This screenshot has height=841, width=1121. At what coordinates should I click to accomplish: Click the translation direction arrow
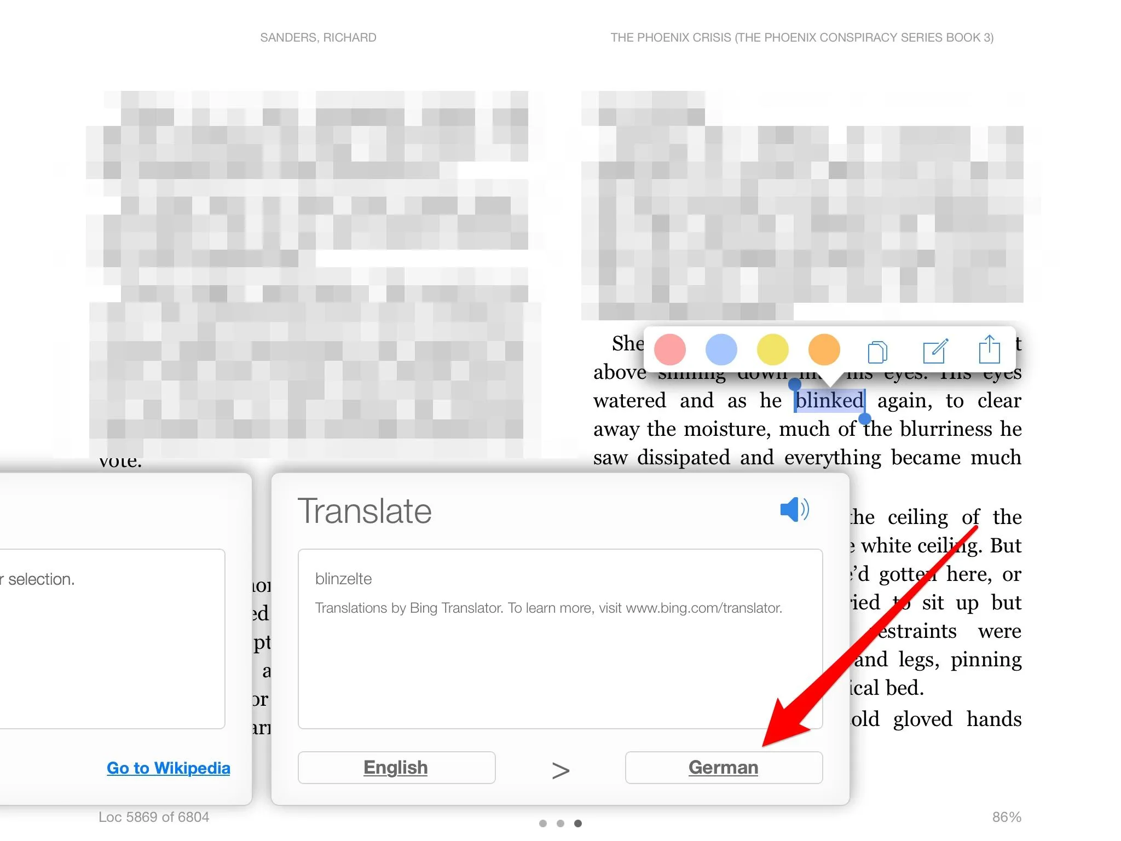(560, 769)
